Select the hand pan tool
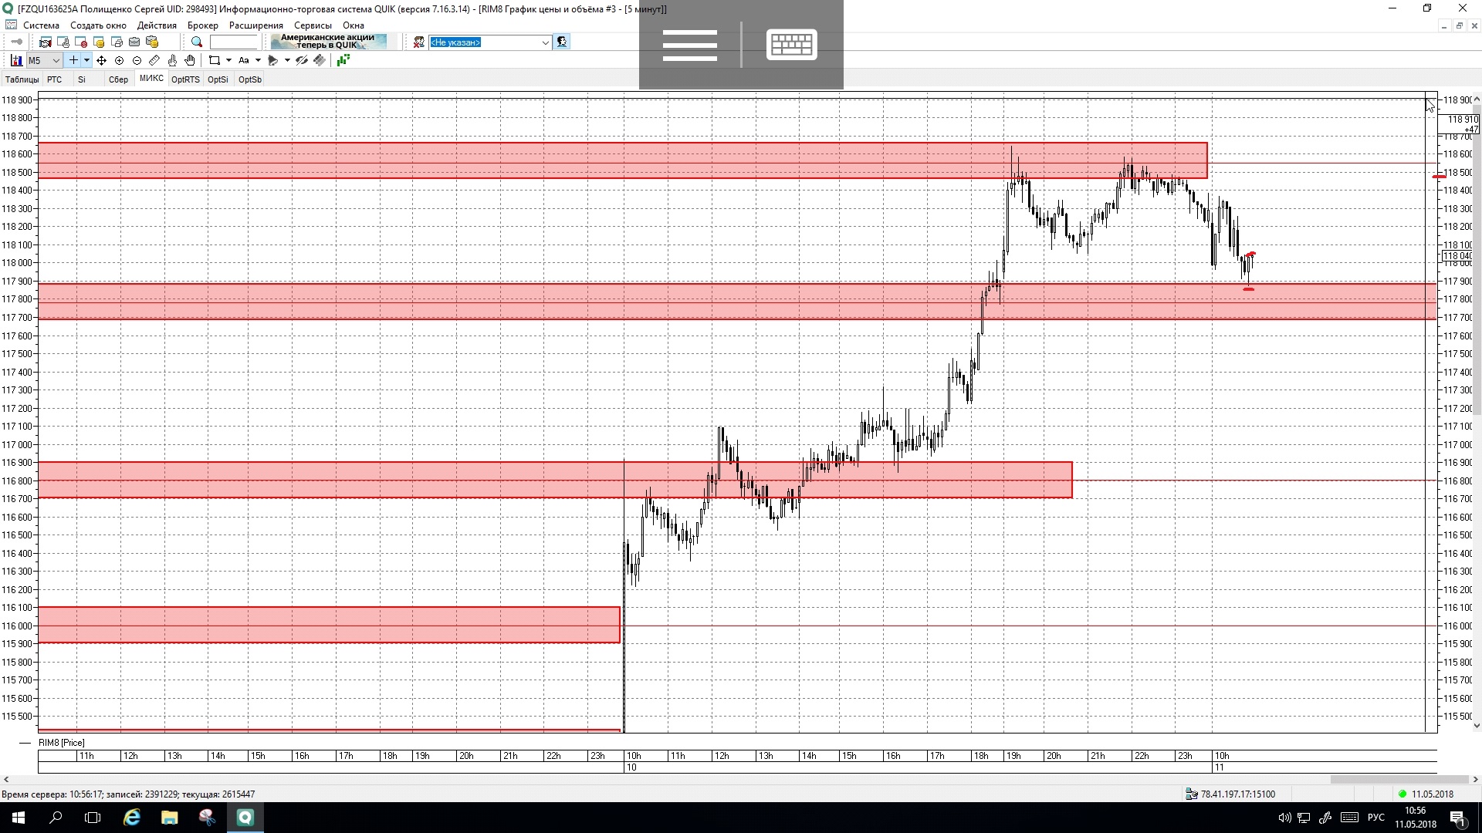Image resolution: width=1482 pixels, height=833 pixels. click(190, 60)
